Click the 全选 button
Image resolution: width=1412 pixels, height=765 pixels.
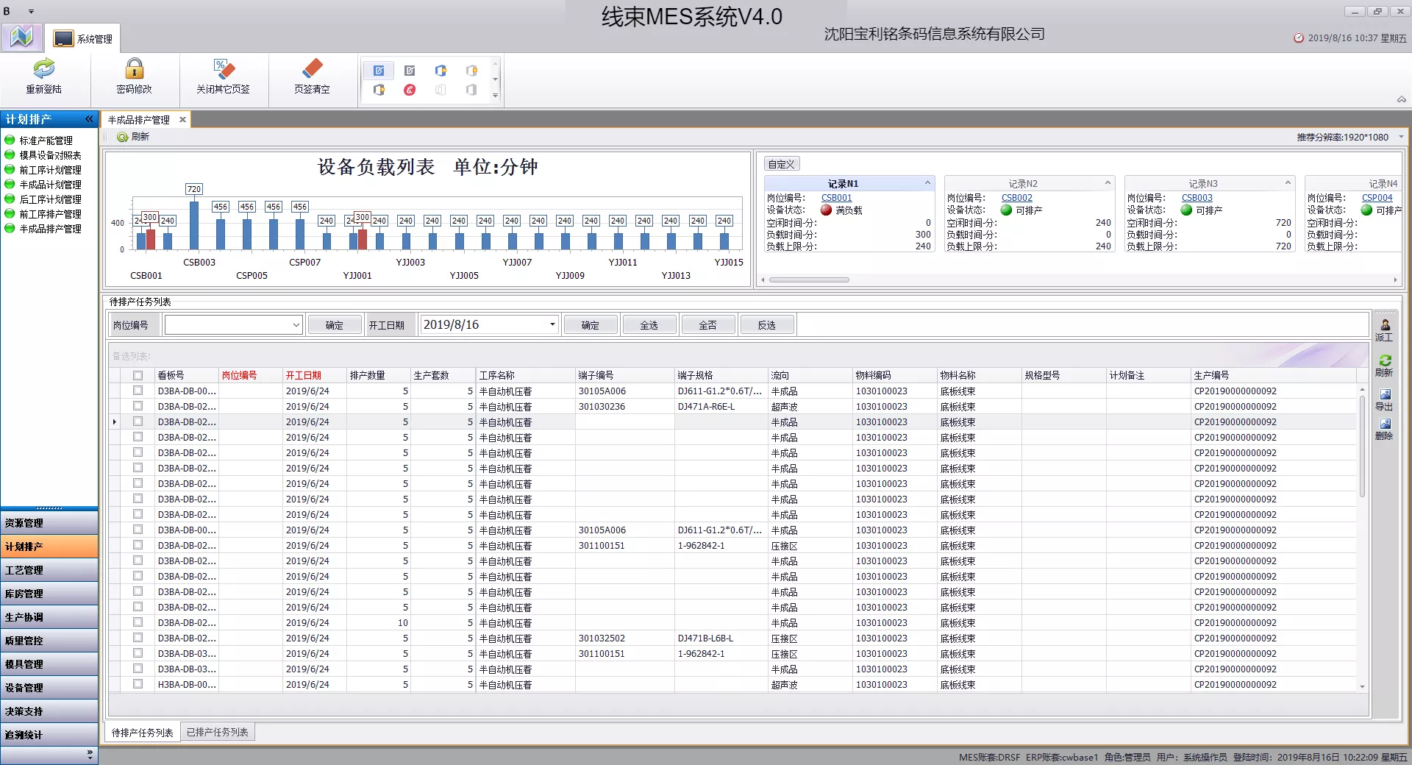649,325
